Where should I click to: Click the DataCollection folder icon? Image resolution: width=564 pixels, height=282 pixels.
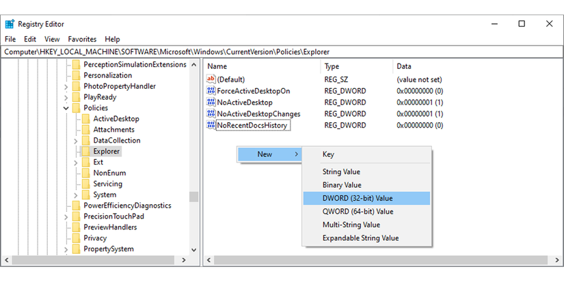[x=86, y=141]
